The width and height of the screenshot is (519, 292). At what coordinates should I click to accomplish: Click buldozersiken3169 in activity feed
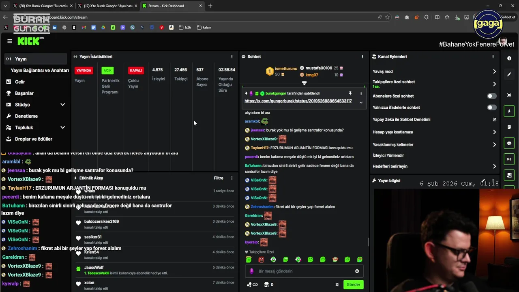click(101, 221)
